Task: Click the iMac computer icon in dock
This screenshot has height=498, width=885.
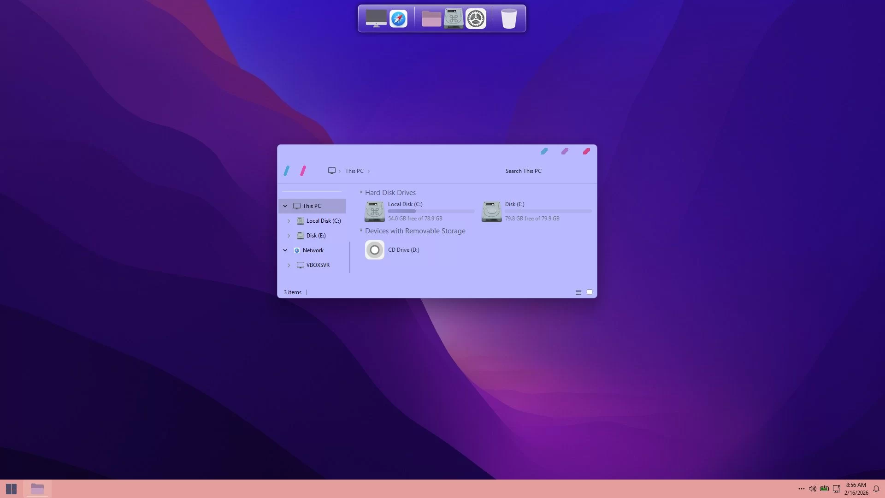Action: coord(376,19)
